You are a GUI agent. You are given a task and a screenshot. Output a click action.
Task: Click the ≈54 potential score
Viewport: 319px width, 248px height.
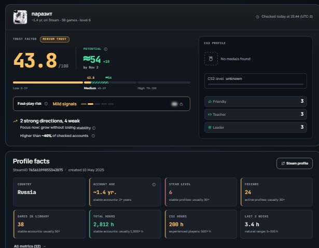click(x=92, y=60)
